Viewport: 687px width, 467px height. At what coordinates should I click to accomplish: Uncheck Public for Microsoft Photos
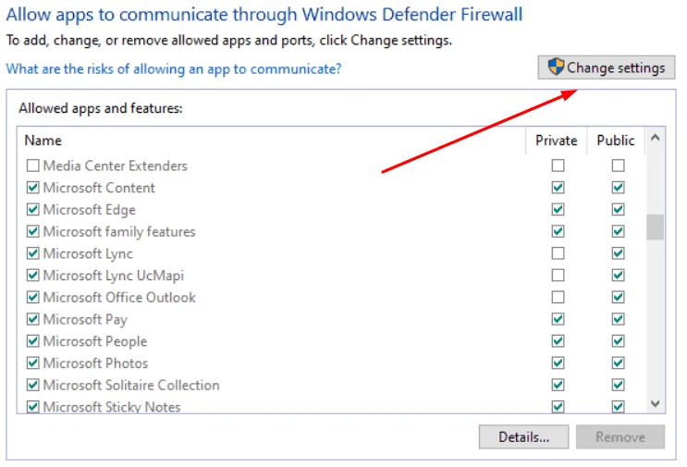618,363
